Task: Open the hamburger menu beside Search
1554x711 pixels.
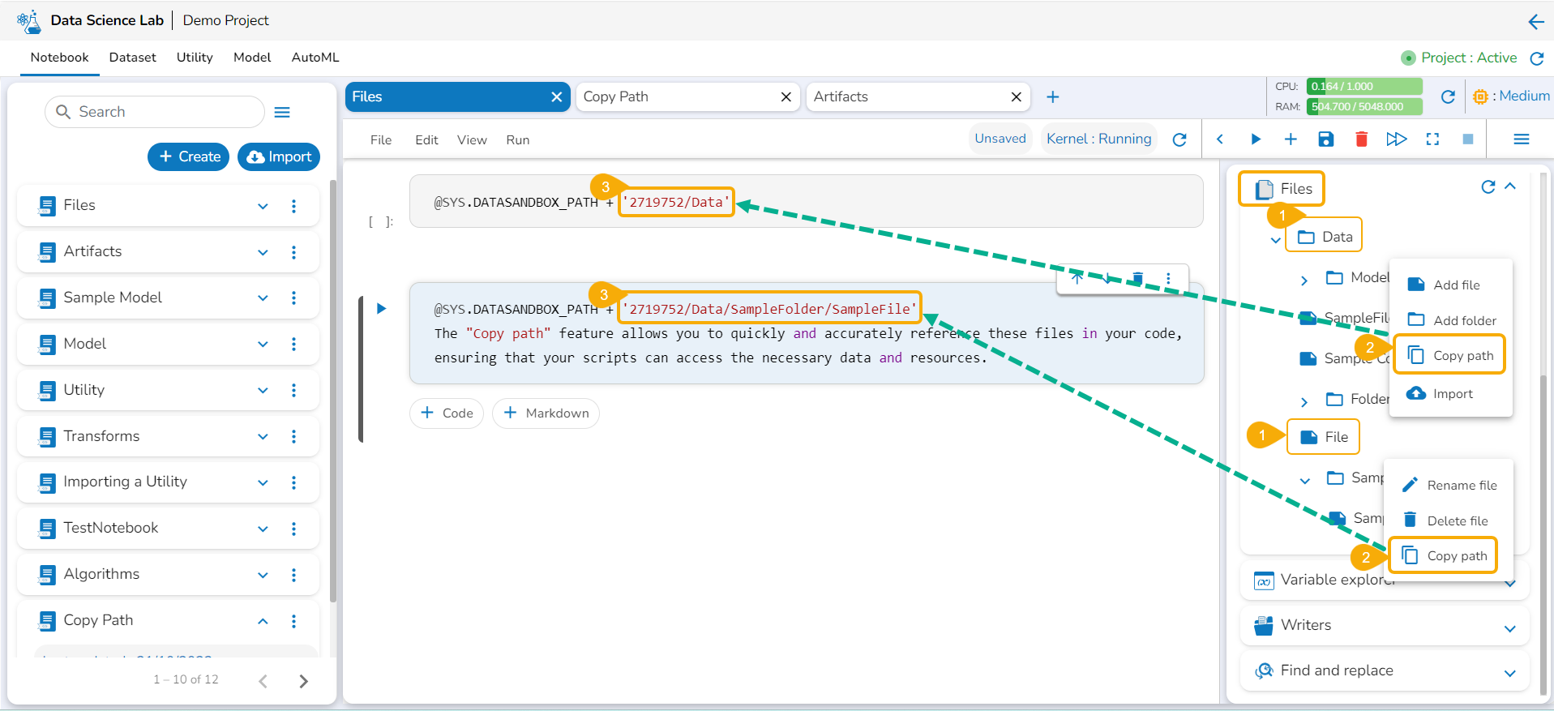Action: pyautogui.click(x=282, y=113)
